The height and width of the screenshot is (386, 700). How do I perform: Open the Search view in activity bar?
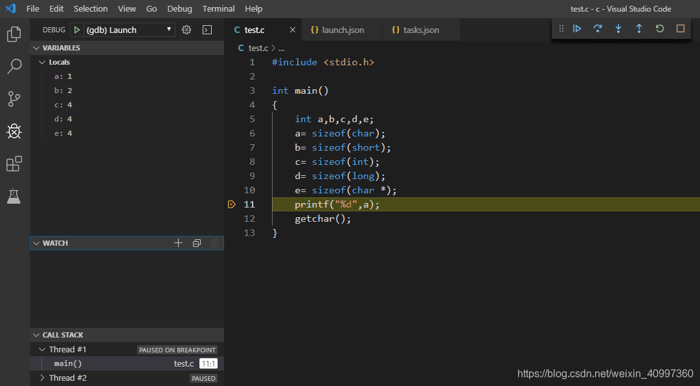[x=14, y=67]
